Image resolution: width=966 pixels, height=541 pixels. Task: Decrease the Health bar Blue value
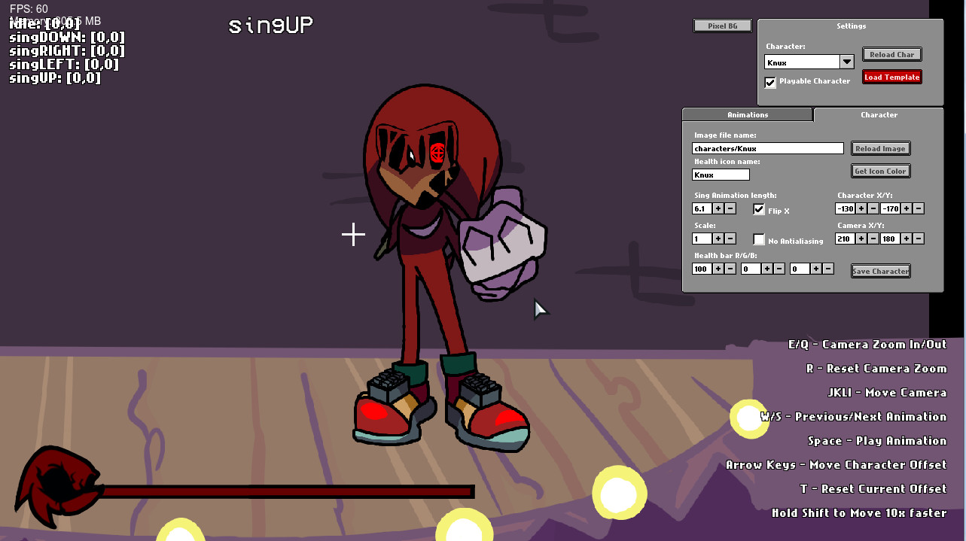pos(827,268)
